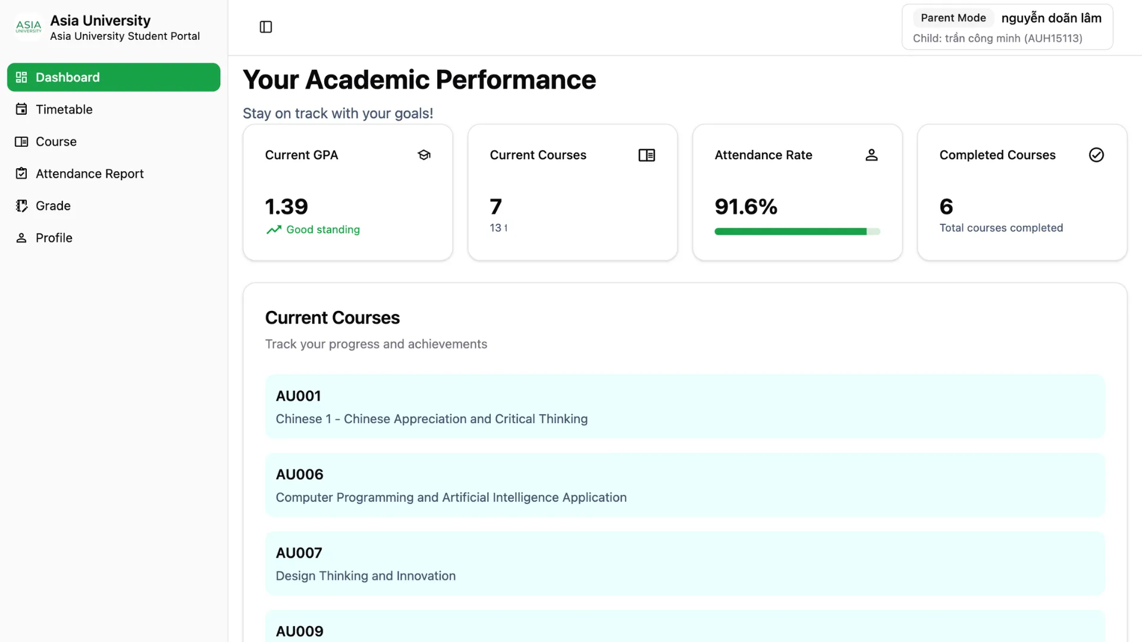
Task: Select the Dashboard icon in sidebar
Action: tap(21, 77)
